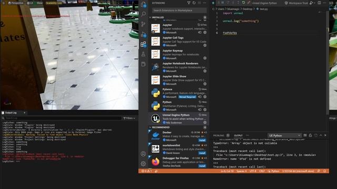337x189 pixels.
Task: Open the Jupyter extension details
Action: click(x=178, y=28)
